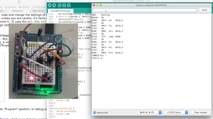Click the Open sketch icon
213x119 pixels.
64,5
